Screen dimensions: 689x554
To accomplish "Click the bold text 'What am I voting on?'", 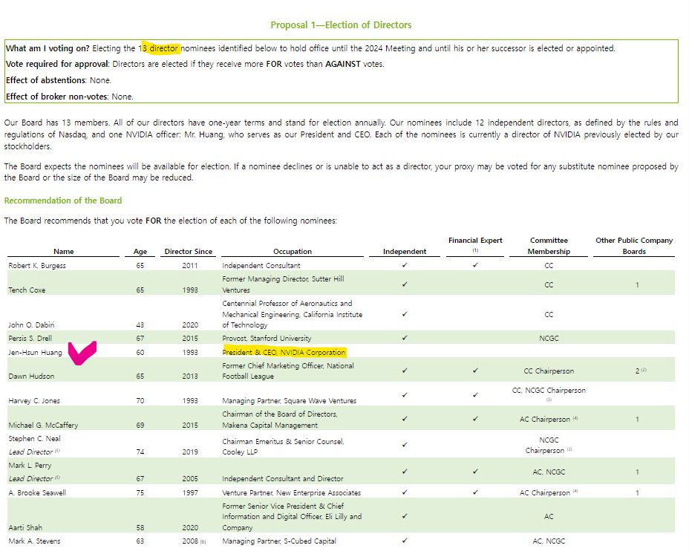I will click(x=48, y=48).
